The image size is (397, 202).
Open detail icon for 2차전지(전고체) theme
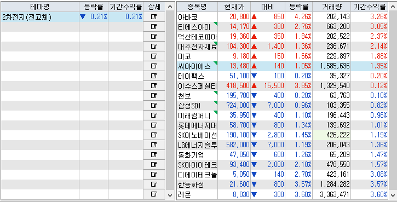[154, 17]
